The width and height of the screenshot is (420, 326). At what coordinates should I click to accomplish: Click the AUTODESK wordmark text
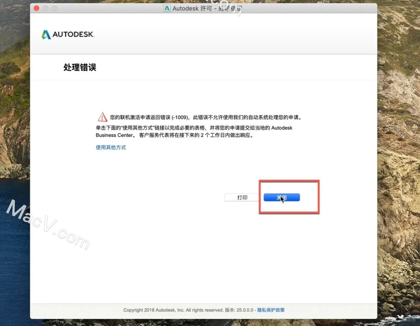pos(73,34)
